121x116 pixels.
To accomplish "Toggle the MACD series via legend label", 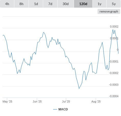I will coord(63,109).
